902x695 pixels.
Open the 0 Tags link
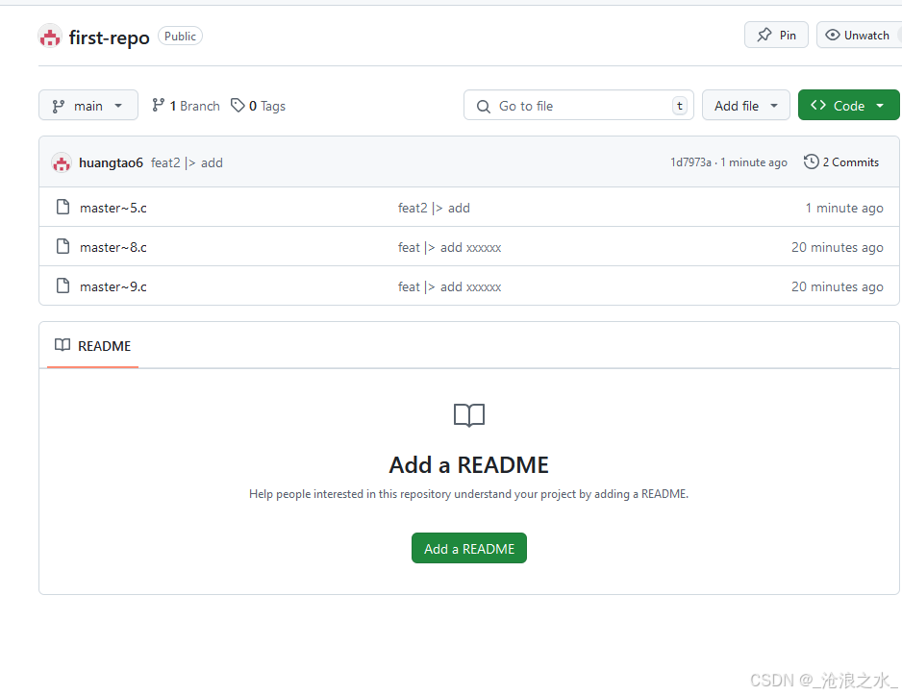click(258, 106)
